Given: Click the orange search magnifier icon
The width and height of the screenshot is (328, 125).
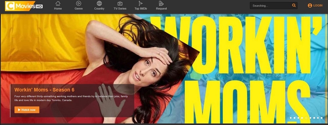Looking at the screenshot, I should 294,6.
